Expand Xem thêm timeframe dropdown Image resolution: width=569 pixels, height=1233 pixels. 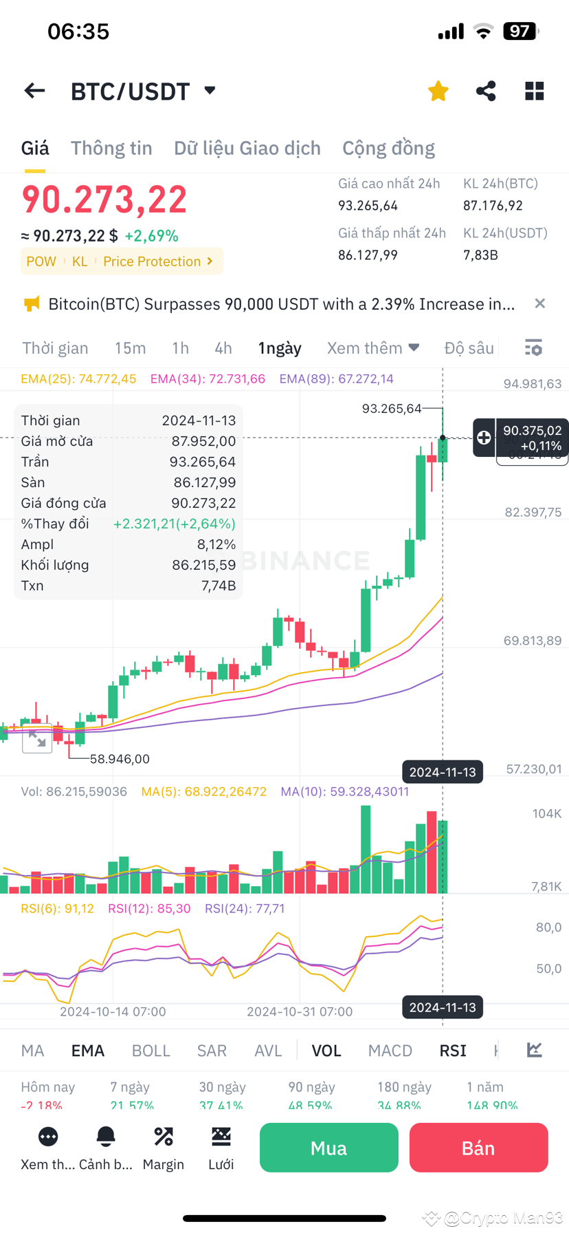coord(373,348)
